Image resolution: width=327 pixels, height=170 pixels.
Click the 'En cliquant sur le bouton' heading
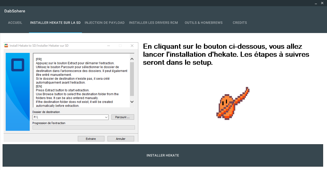pyautogui.click(x=226, y=54)
